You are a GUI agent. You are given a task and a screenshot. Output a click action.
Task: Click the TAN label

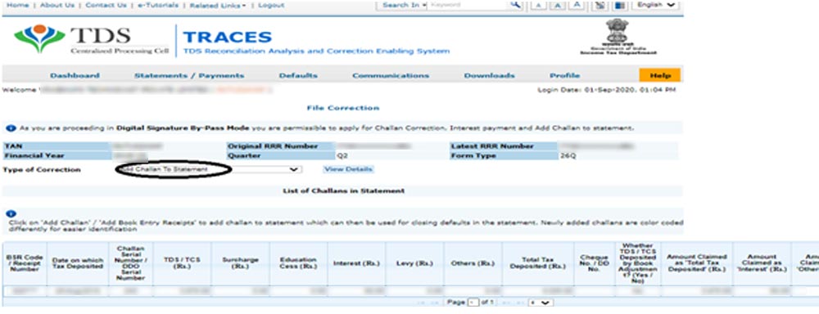(12, 146)
